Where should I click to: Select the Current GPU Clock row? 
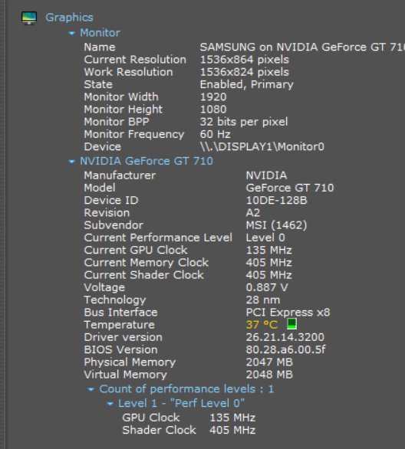[188, 250]
